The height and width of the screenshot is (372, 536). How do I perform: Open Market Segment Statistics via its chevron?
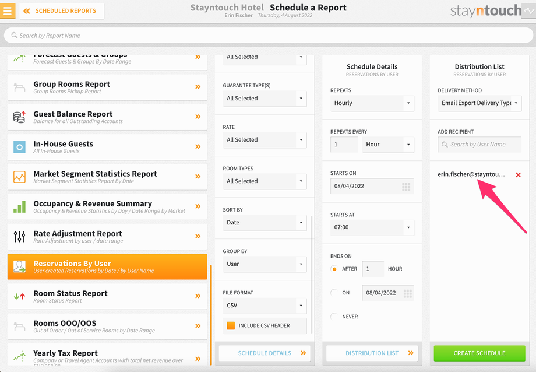tap(198, 177)
